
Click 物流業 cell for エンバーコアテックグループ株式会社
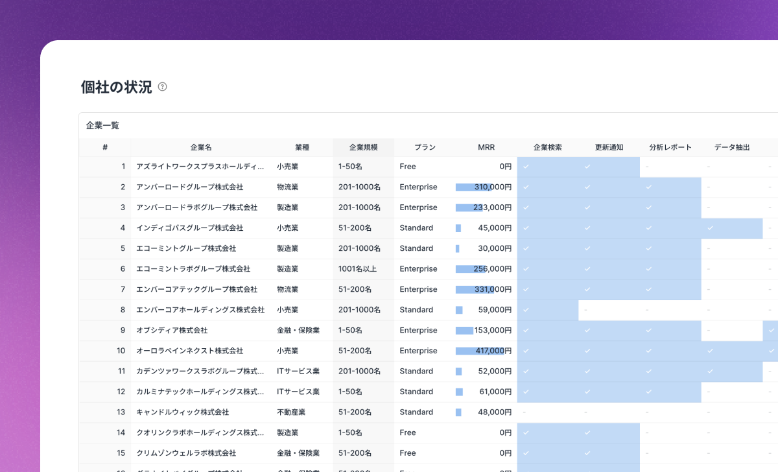coord(287,289)
